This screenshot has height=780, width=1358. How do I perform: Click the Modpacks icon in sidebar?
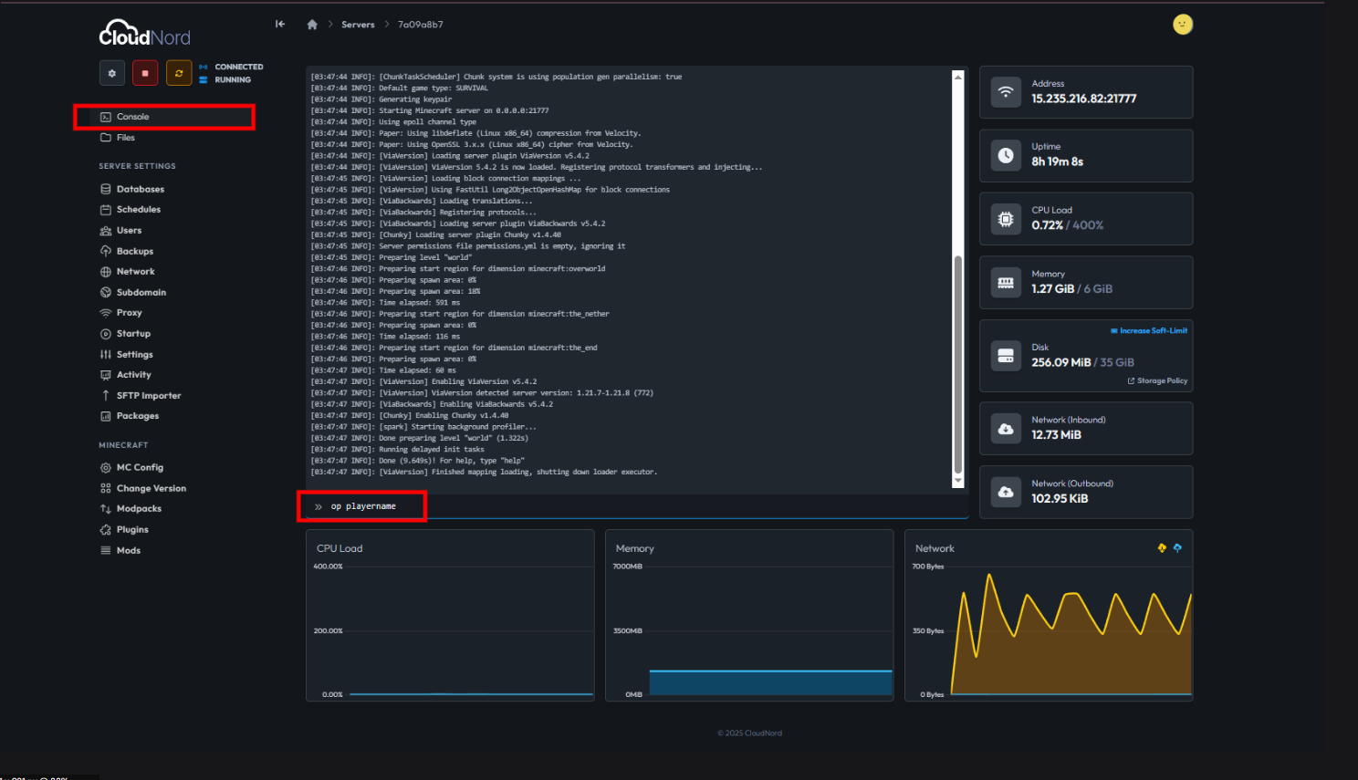tap(106, 509)
